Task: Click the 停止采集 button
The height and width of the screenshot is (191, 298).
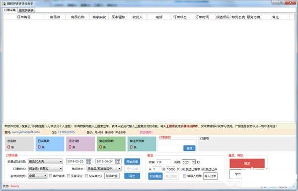Action: [132, 168]
